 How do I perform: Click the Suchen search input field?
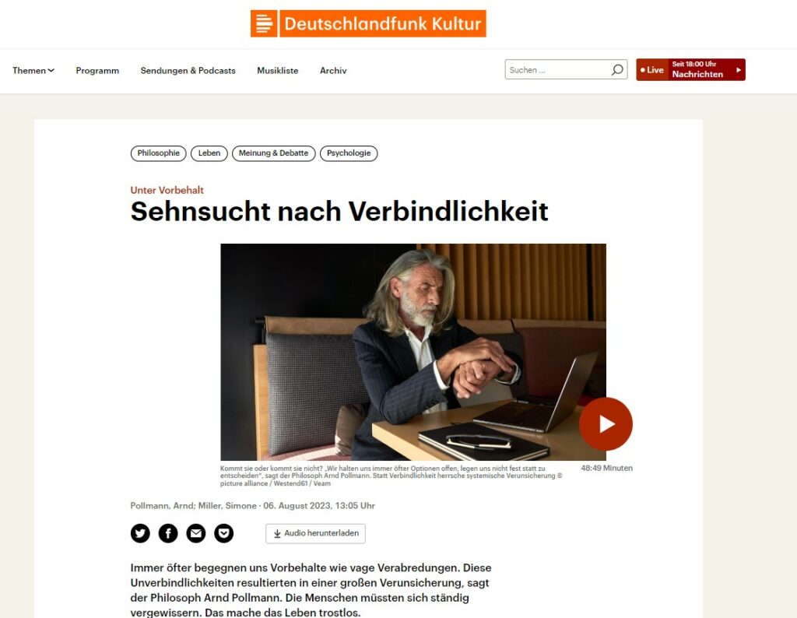pos(557,69)
